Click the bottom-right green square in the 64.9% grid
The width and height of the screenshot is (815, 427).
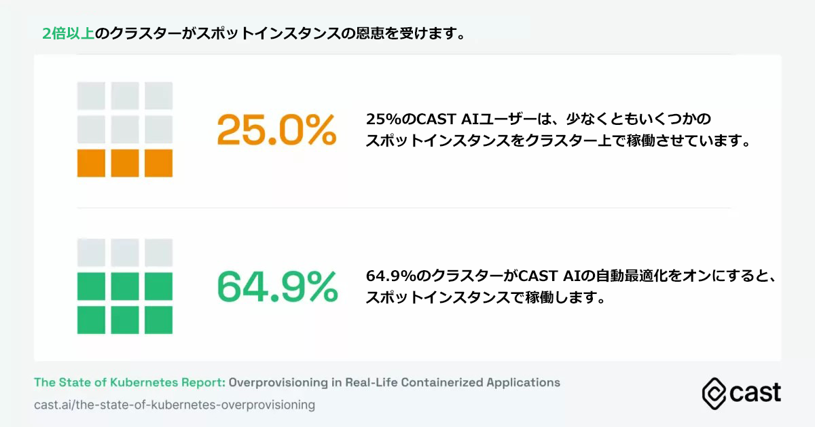pyautogui.click(x=159, y=320)
